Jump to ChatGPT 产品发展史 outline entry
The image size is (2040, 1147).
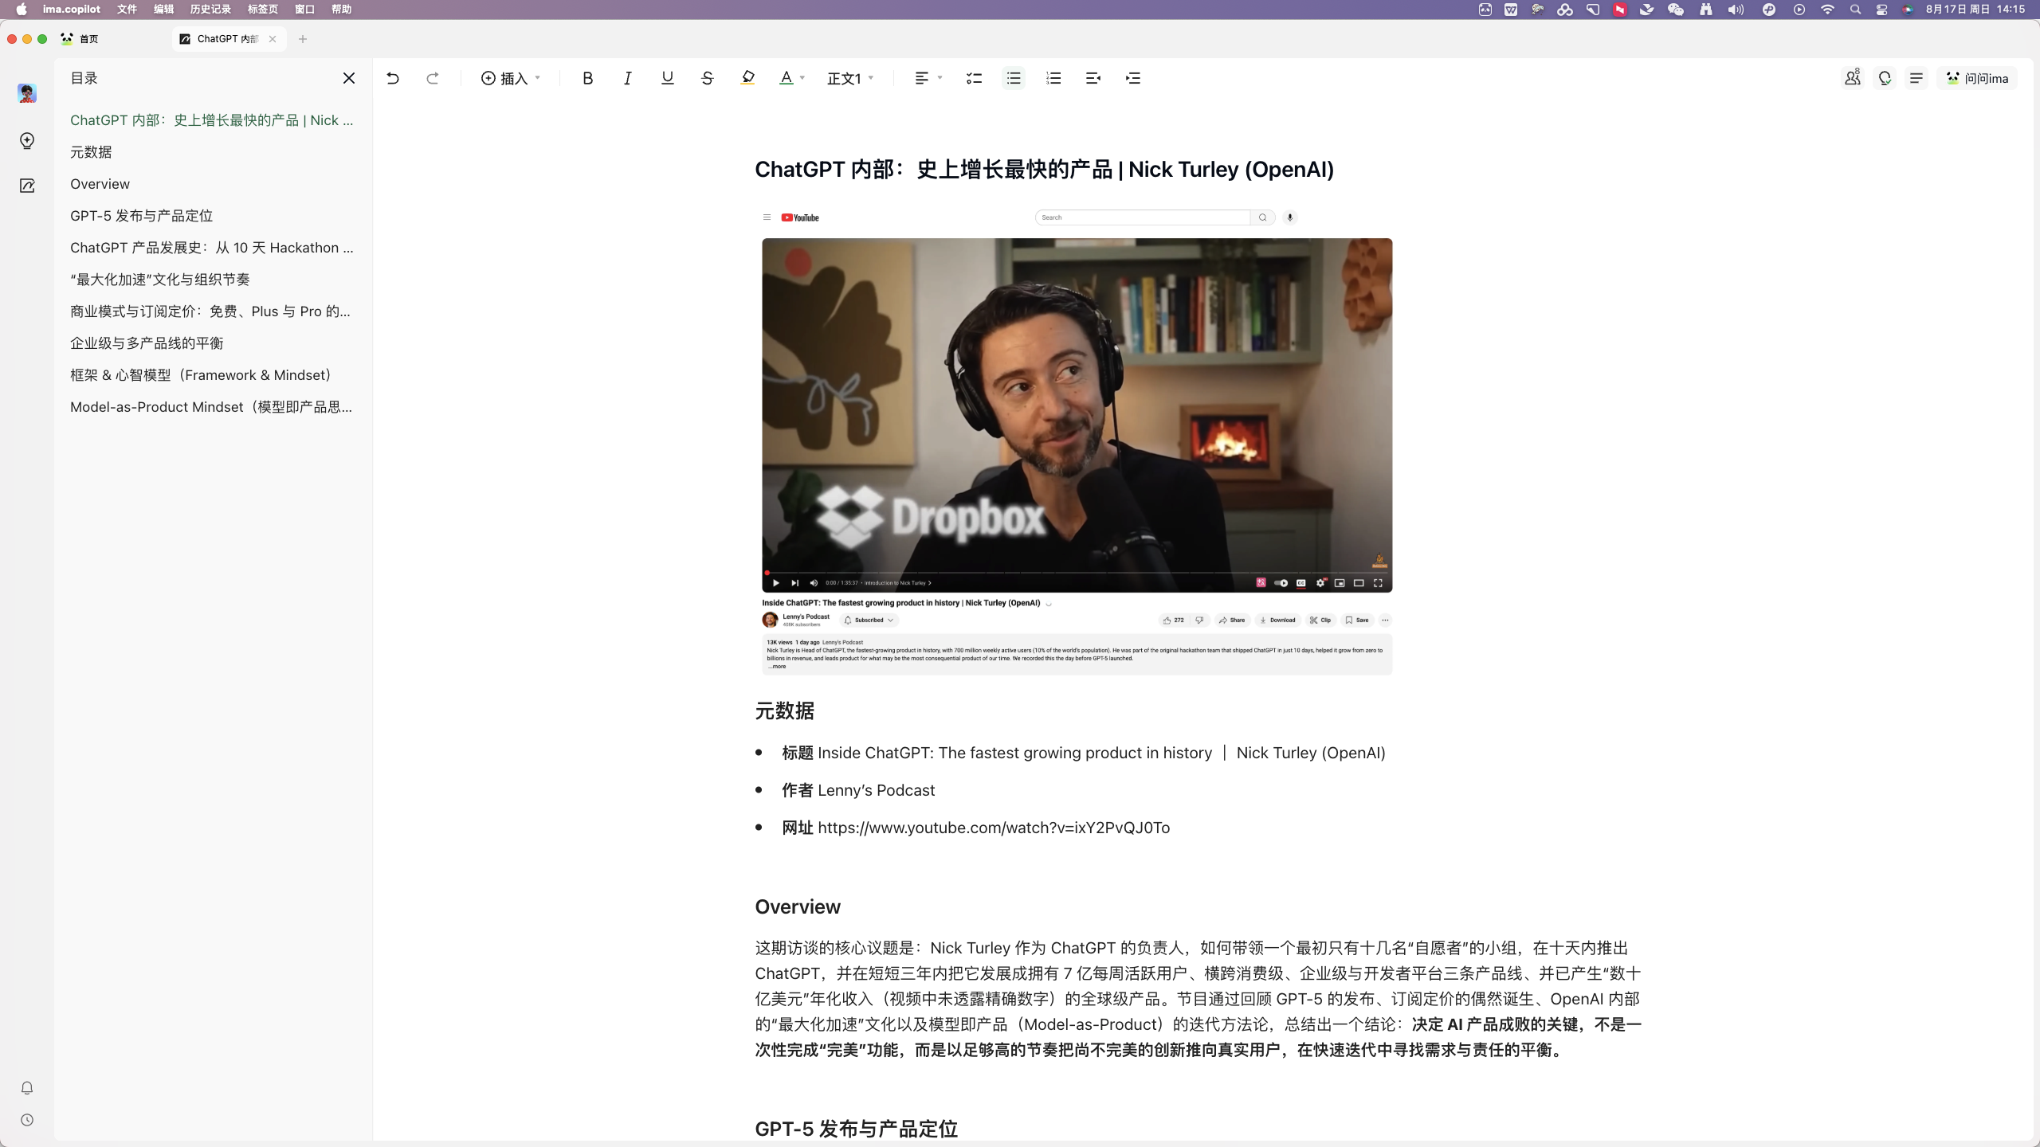(212, 248)
